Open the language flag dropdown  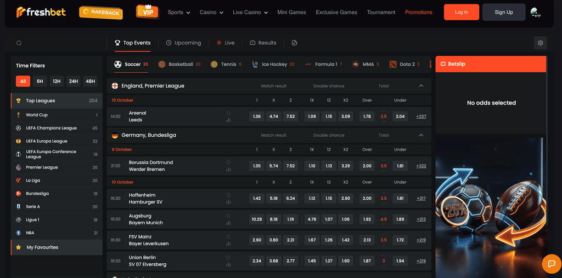536,13
